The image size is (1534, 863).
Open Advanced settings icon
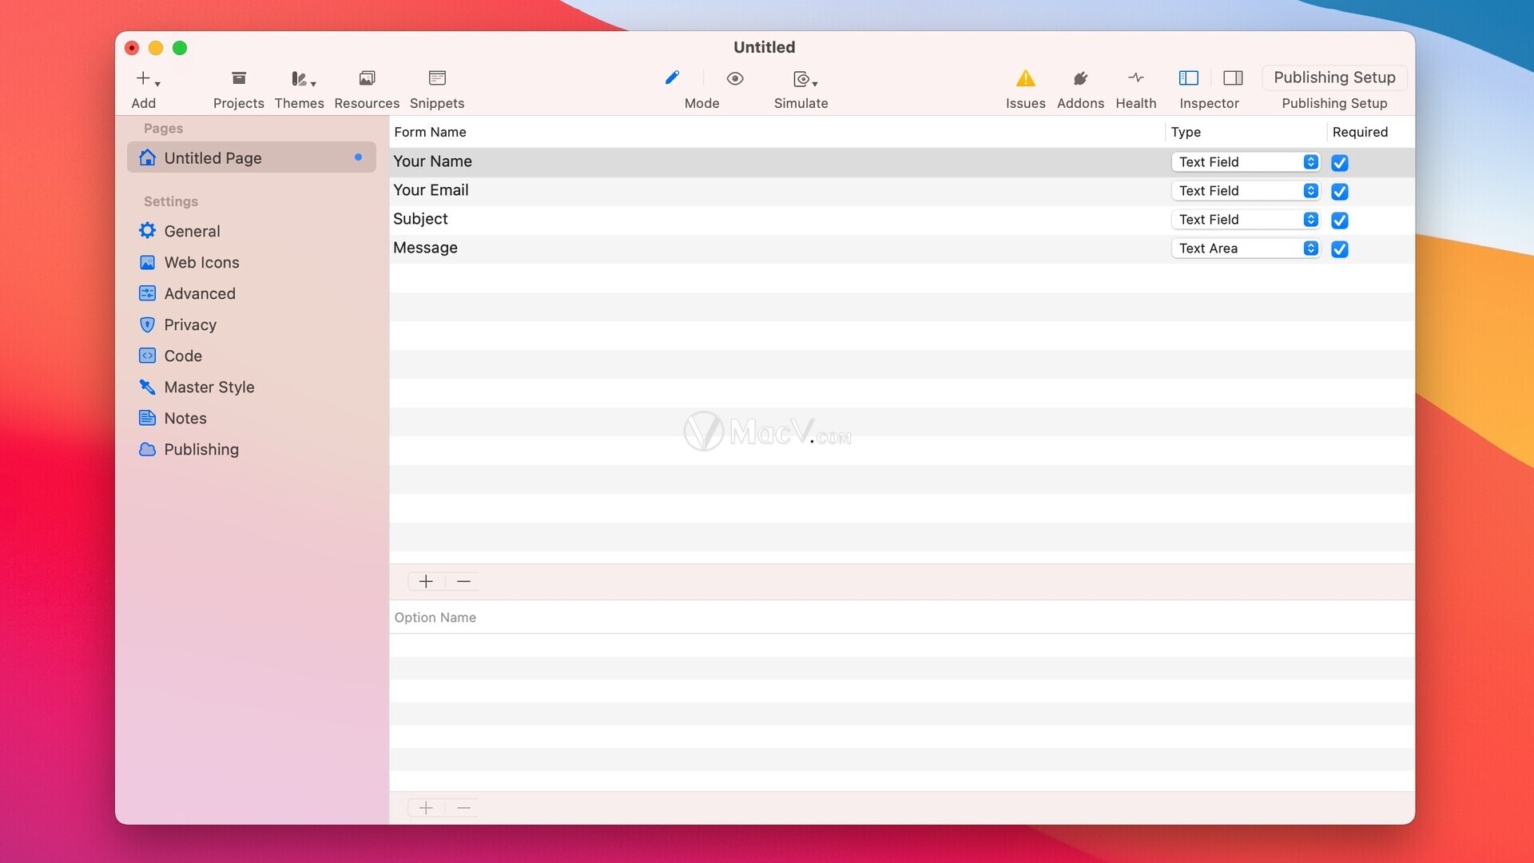pos(147,293)
